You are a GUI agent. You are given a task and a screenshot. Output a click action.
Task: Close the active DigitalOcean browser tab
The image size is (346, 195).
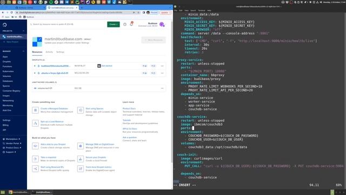[77, 8]
